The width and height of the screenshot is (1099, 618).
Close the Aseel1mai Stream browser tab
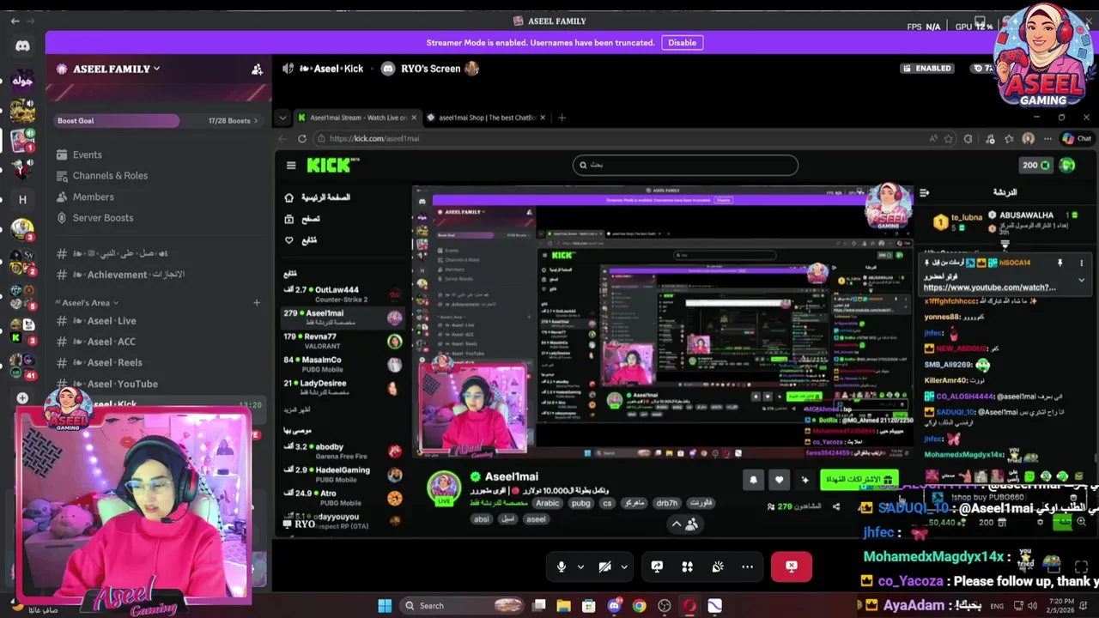[414, 118]
